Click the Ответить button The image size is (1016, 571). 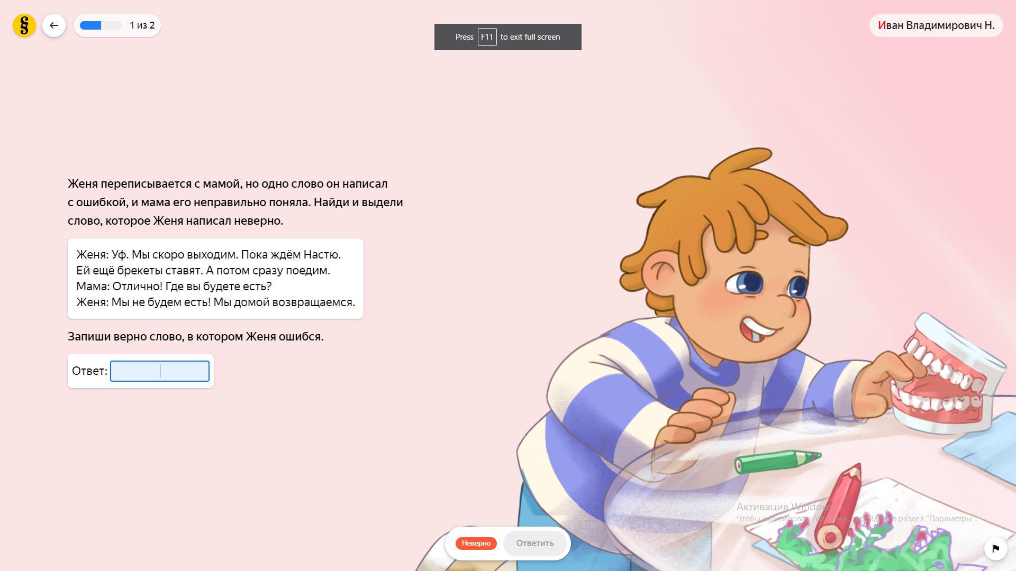pyautogui.click(x=535, y=544)
